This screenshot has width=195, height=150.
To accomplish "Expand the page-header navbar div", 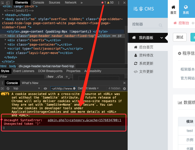I will (x=5, y=36).
